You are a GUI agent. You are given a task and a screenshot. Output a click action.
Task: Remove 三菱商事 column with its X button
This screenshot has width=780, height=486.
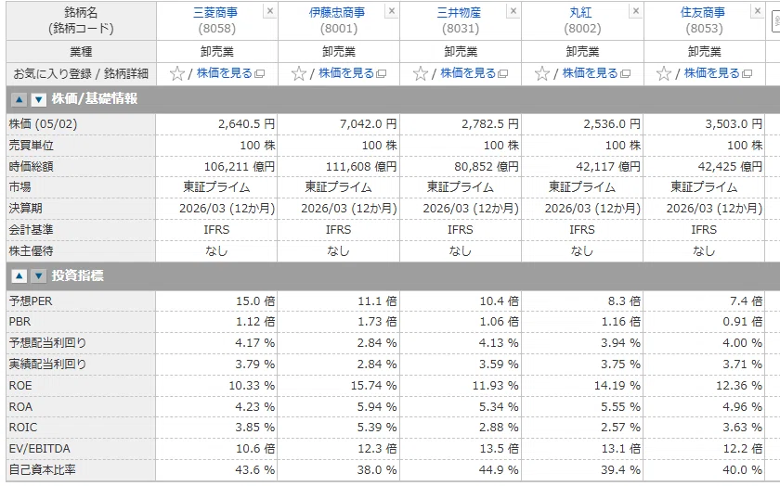click(x=269, y=11)
